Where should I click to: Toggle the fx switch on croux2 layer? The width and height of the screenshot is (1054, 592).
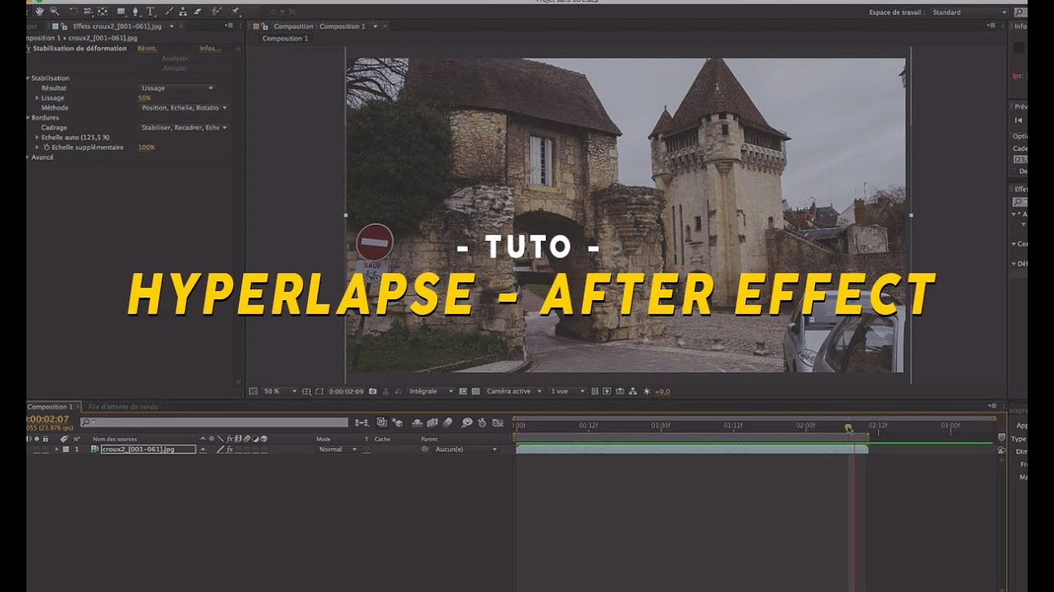[230, 450]
